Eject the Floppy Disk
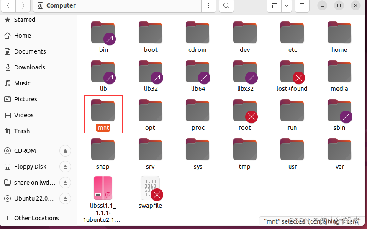This screenshot has width=367, height=229. pyautogui.click(x=65, y=167)
